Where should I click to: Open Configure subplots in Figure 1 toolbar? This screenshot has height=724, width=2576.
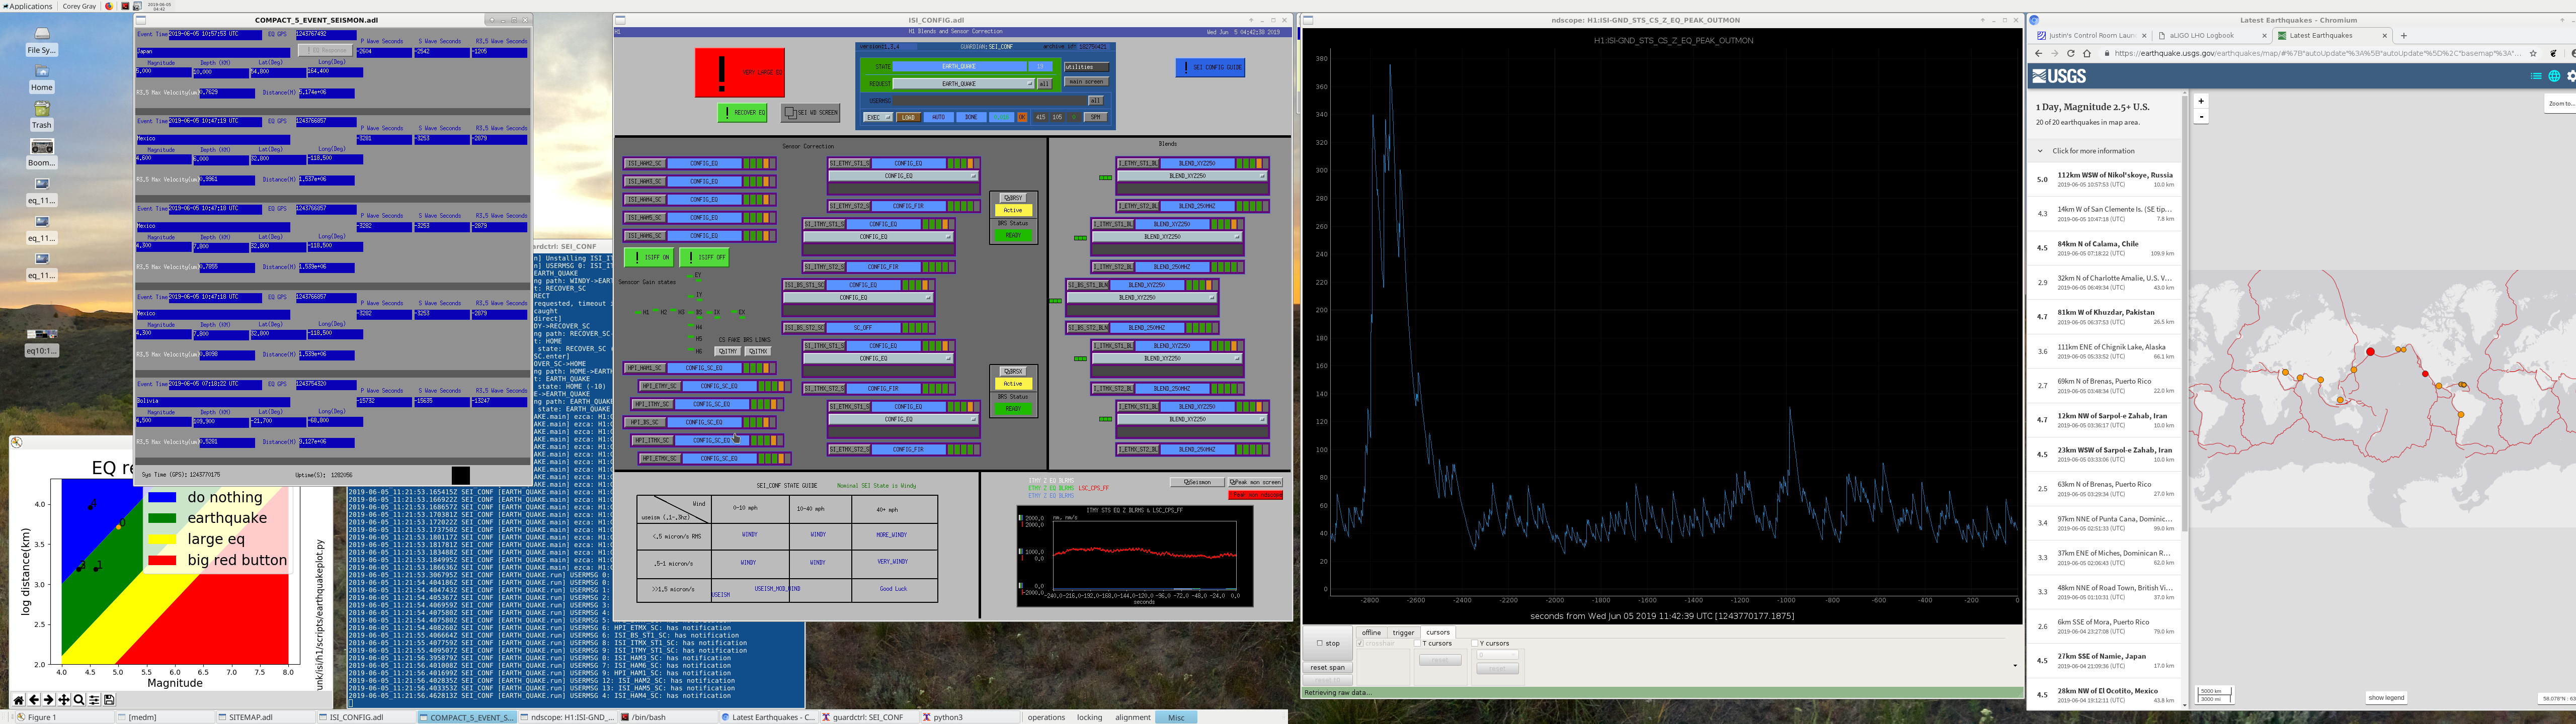94,700
